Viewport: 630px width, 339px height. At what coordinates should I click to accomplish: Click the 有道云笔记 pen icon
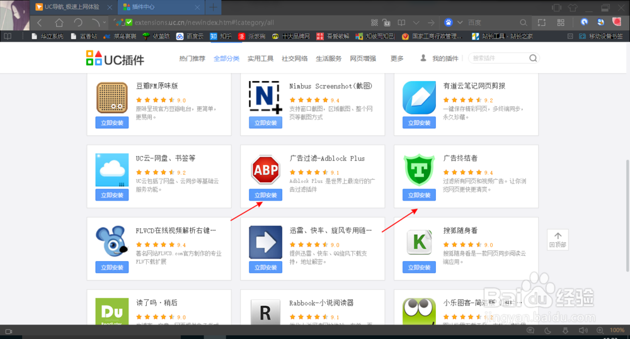point(419,97)
